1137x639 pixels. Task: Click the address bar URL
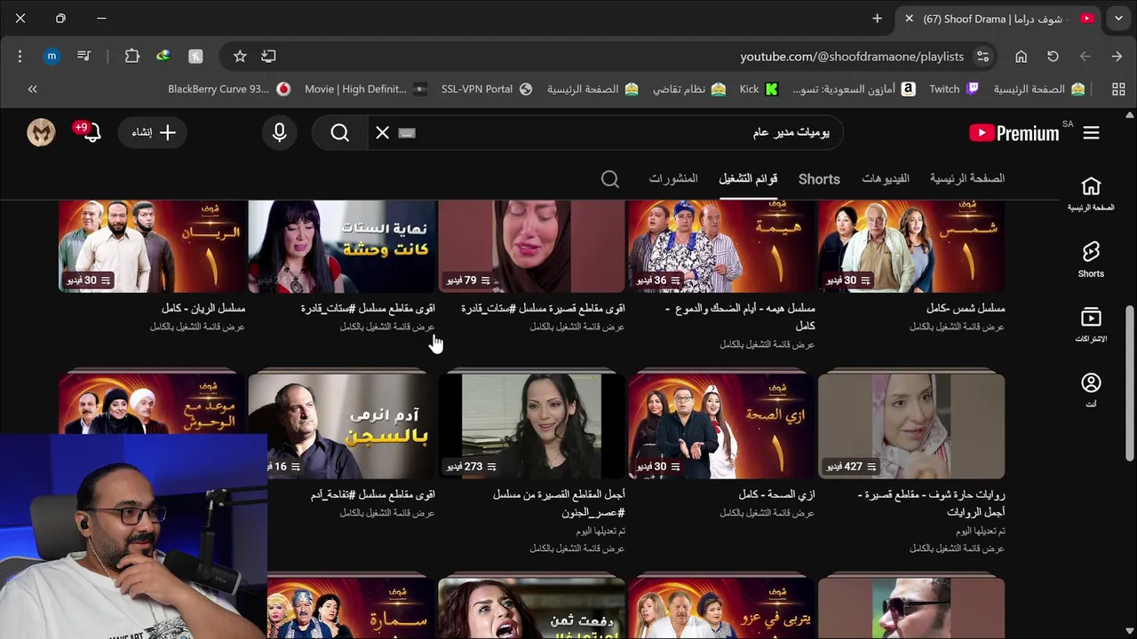coord(852,56)
